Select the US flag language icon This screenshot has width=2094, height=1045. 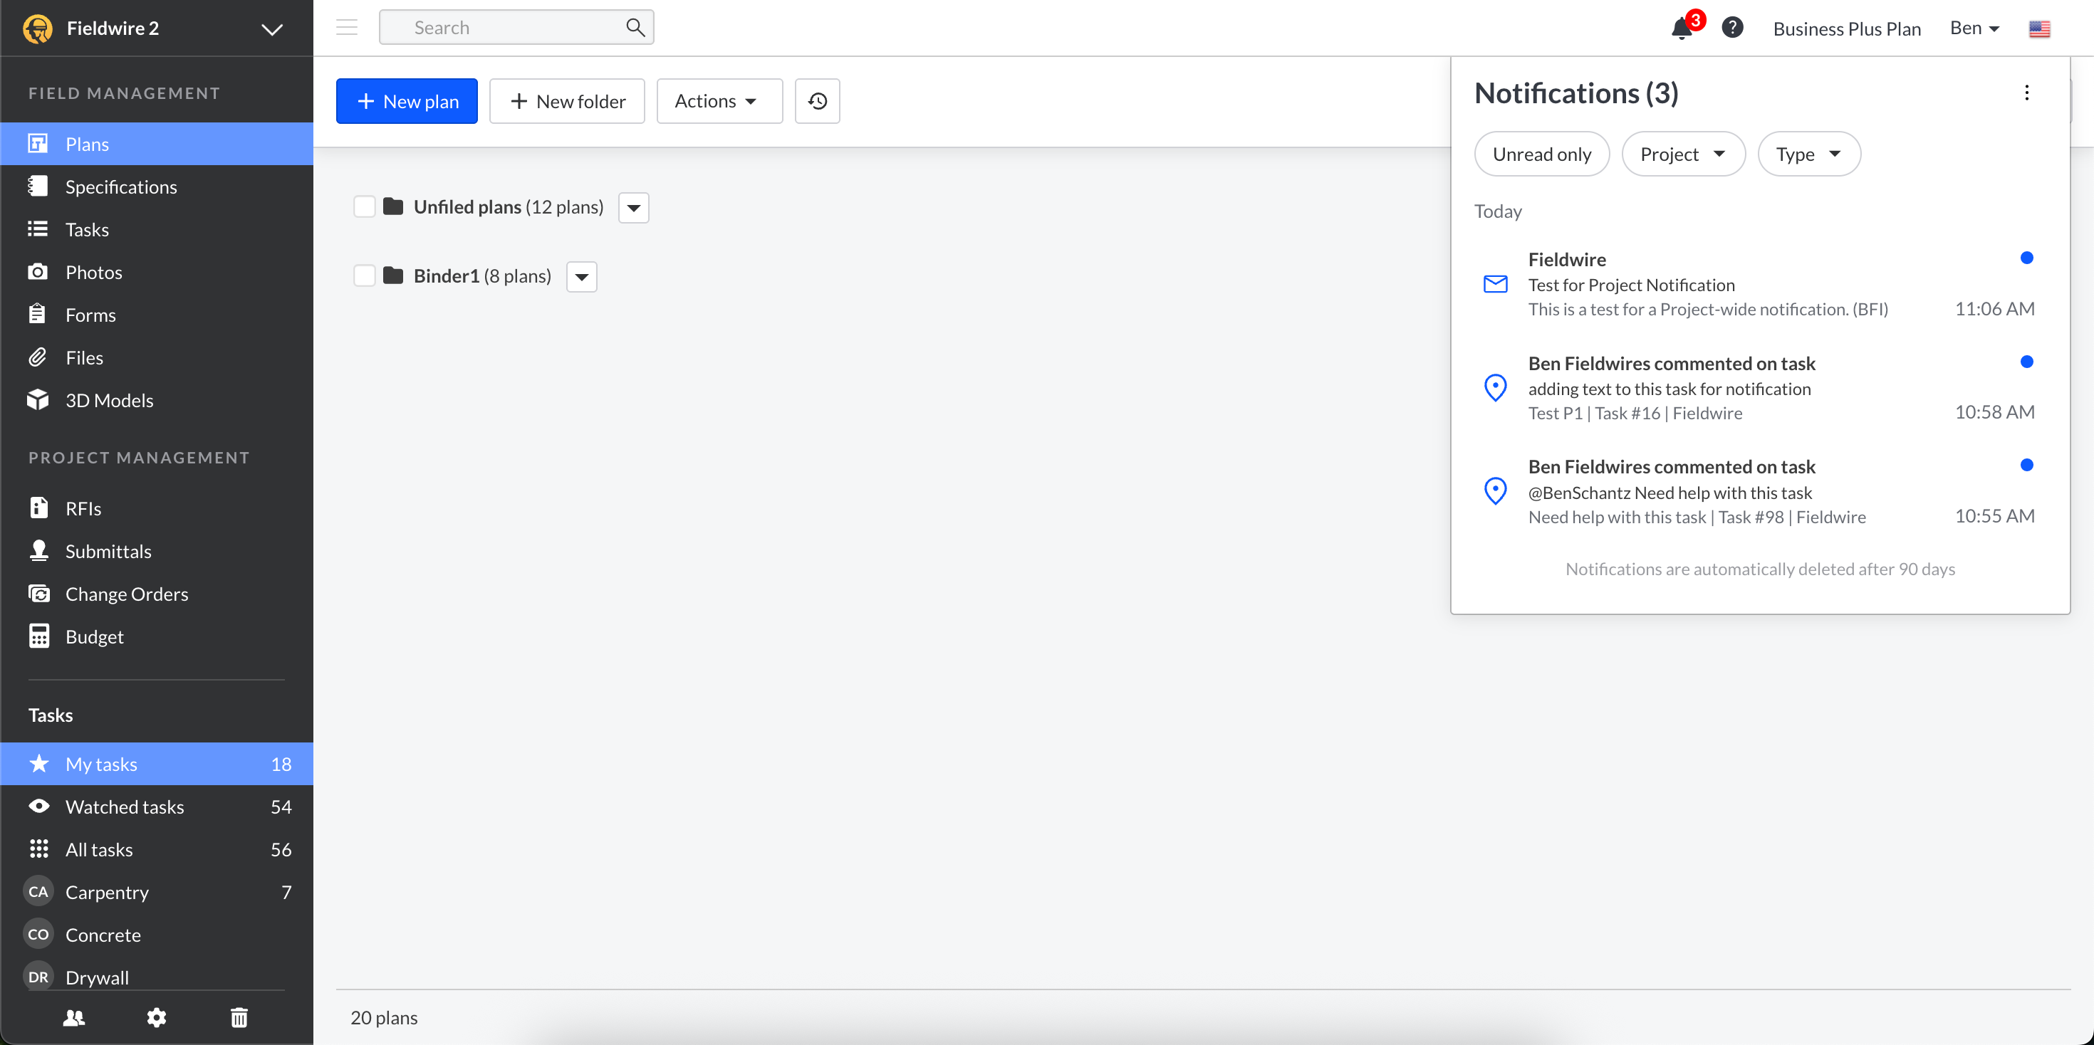pyautogui.click(x=2038, y=29)
